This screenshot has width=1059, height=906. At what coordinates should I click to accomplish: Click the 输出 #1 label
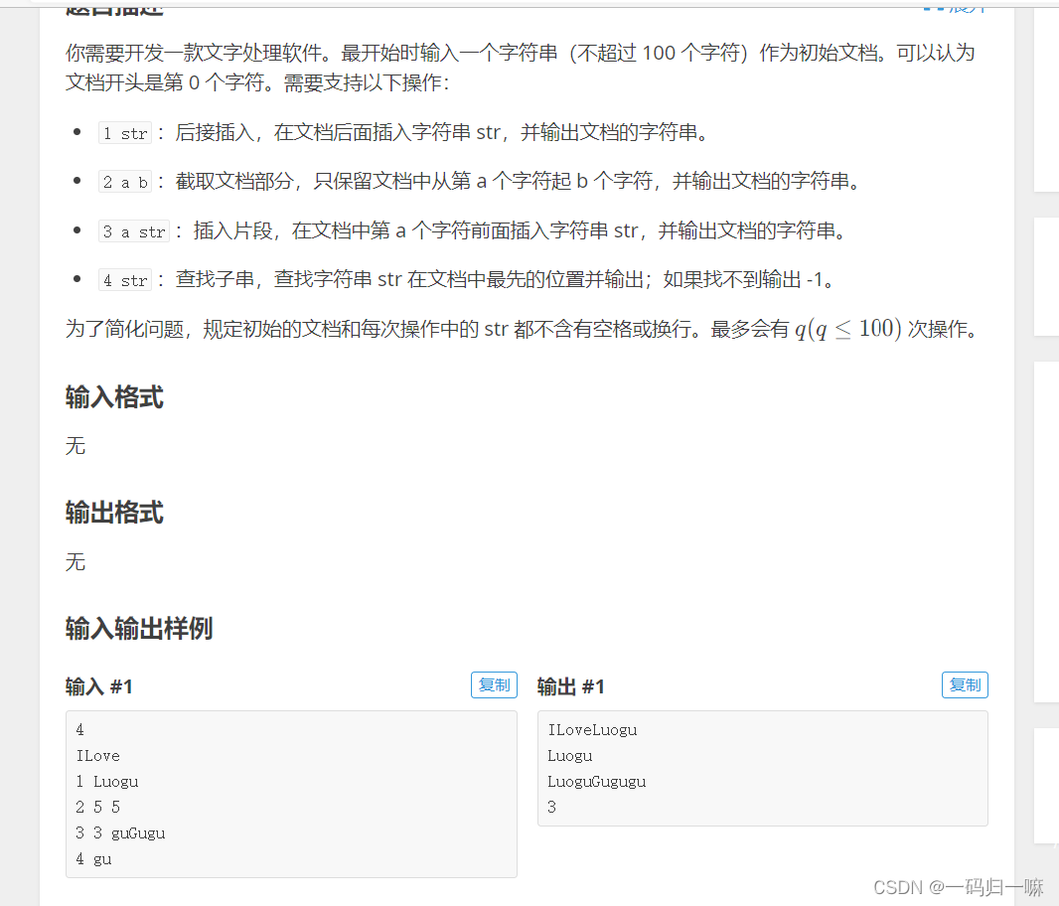pyautogui.click(x=570, y=686)
